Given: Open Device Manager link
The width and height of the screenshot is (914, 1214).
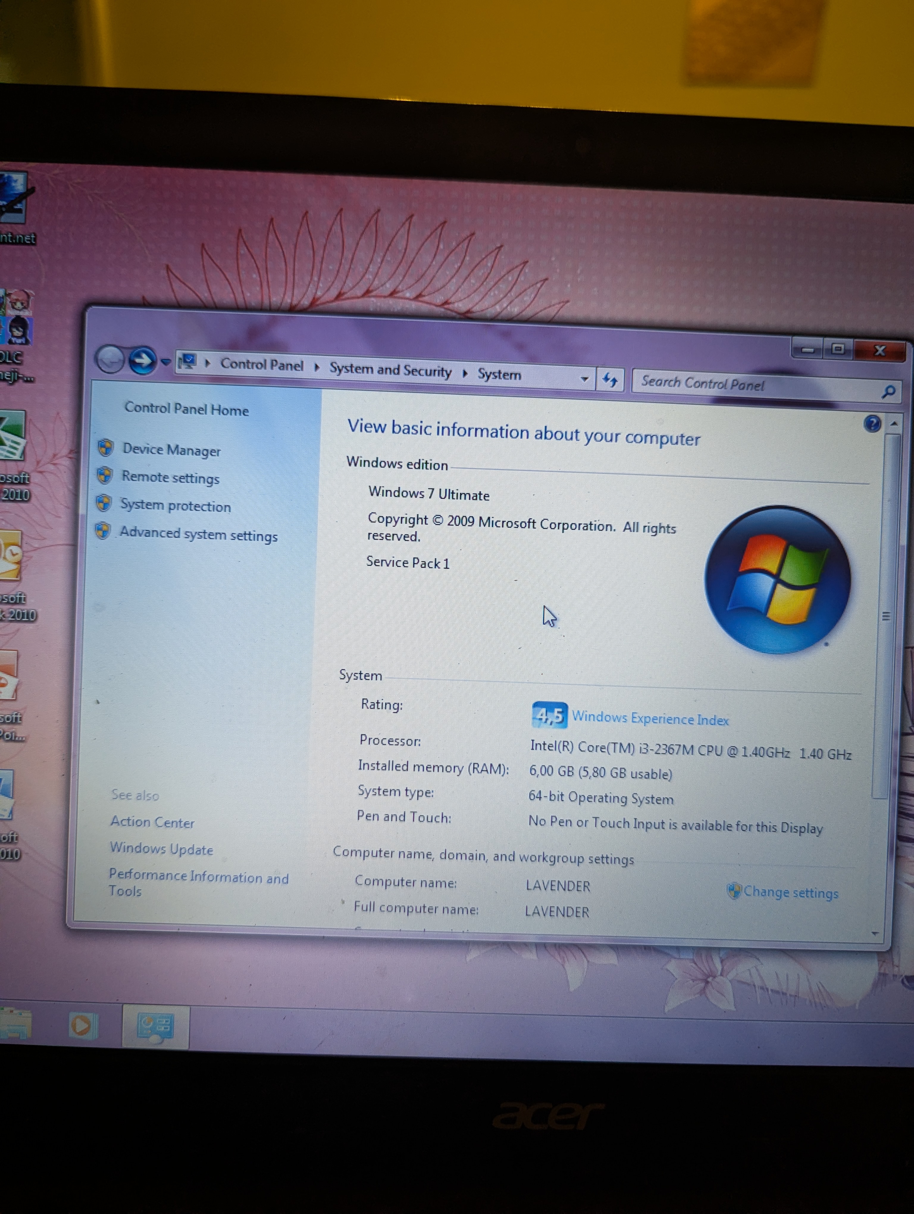Looking at the screenshot, I should coord(171,450).
